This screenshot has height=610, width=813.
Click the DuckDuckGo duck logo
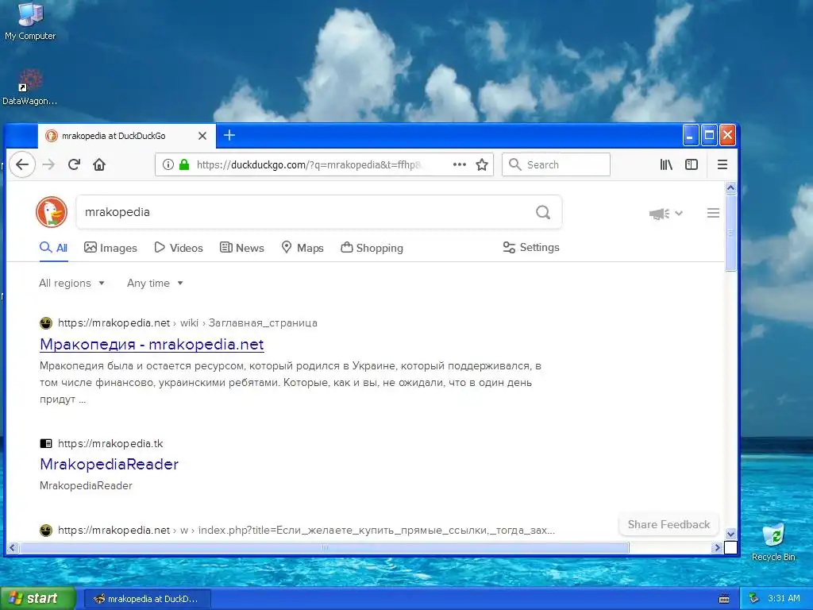point(52,211)
